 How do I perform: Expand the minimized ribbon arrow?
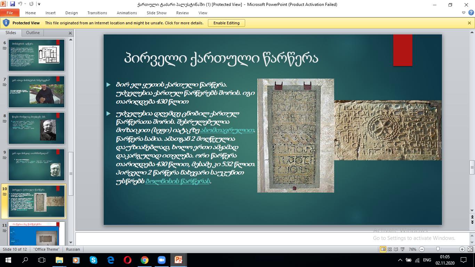click(x=464, y=13)
